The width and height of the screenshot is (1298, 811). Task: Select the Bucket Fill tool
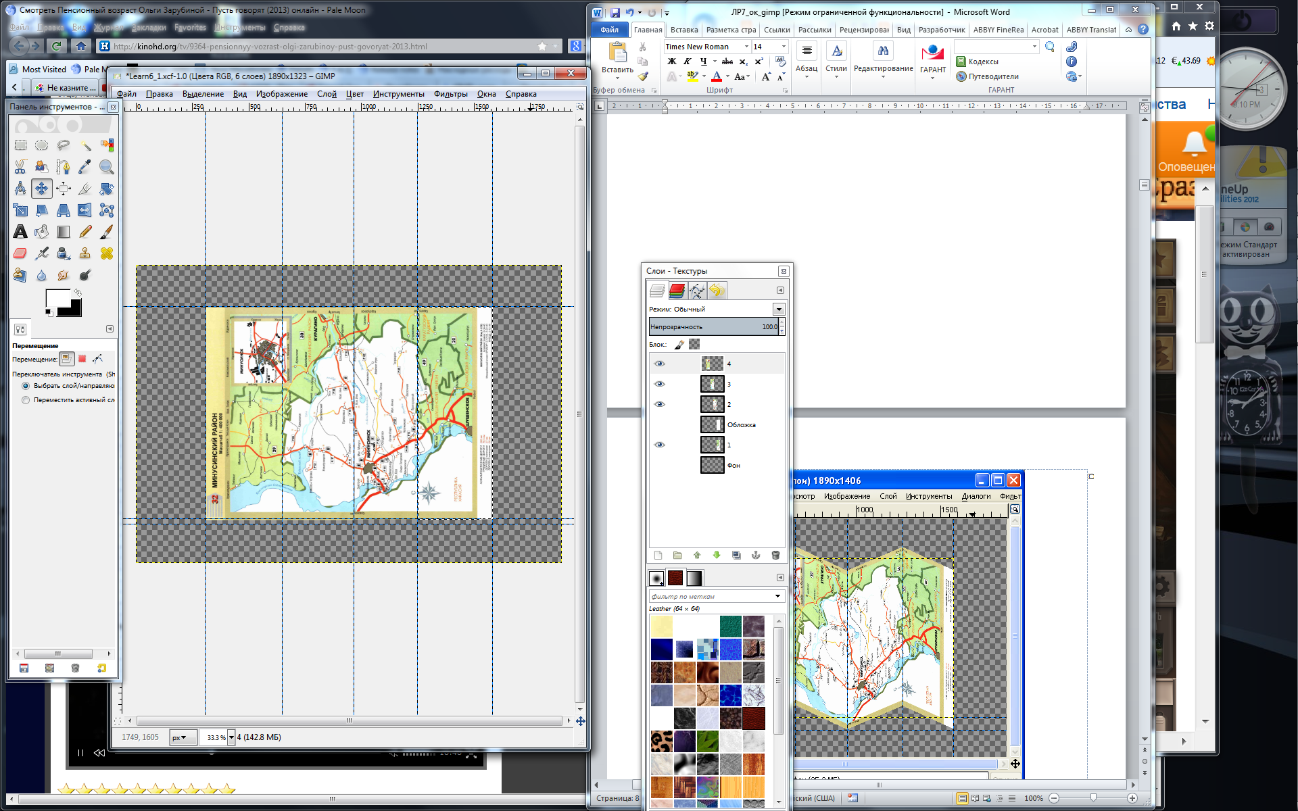[42, 232]
